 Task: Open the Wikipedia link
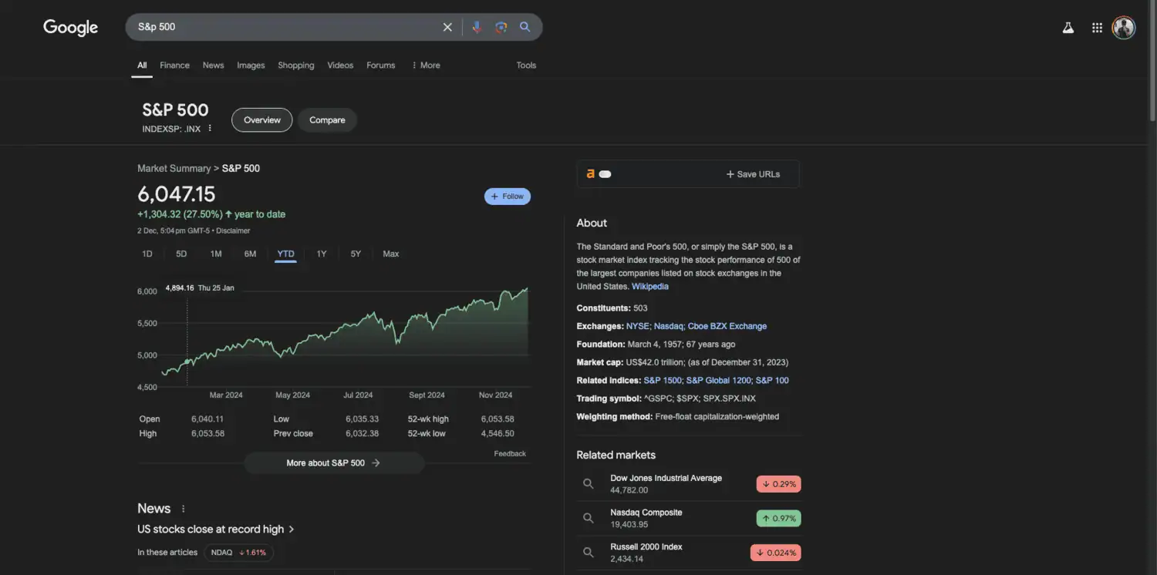(x=650, y=287)
